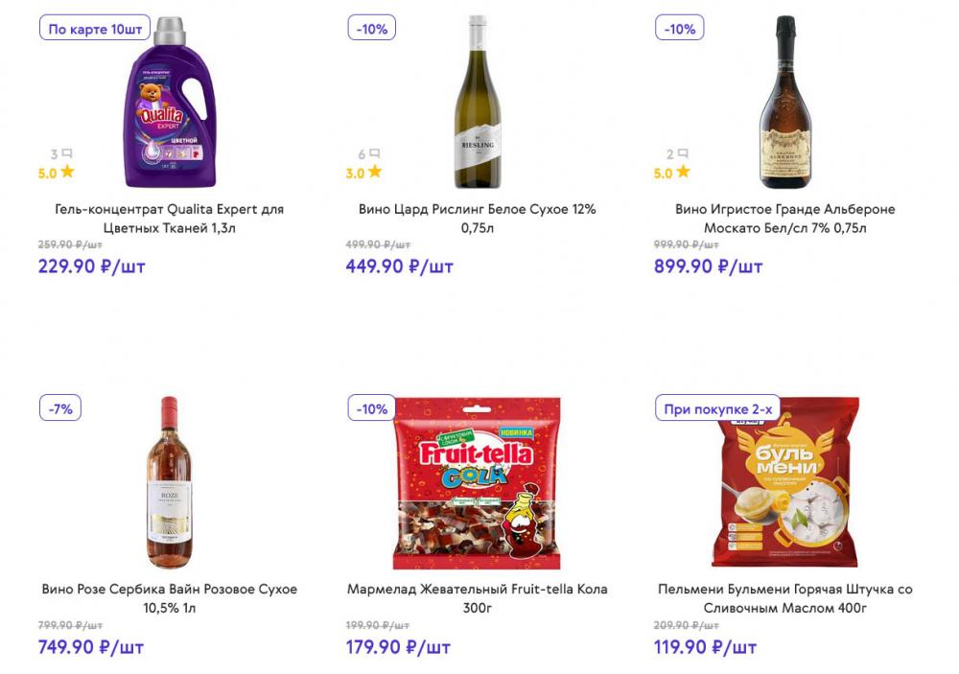This screenshot has width=959, height=674.
Task: Click the 449.90 ₽ price of Riesling
Action: pyautogui.click(x=399, y=267)
